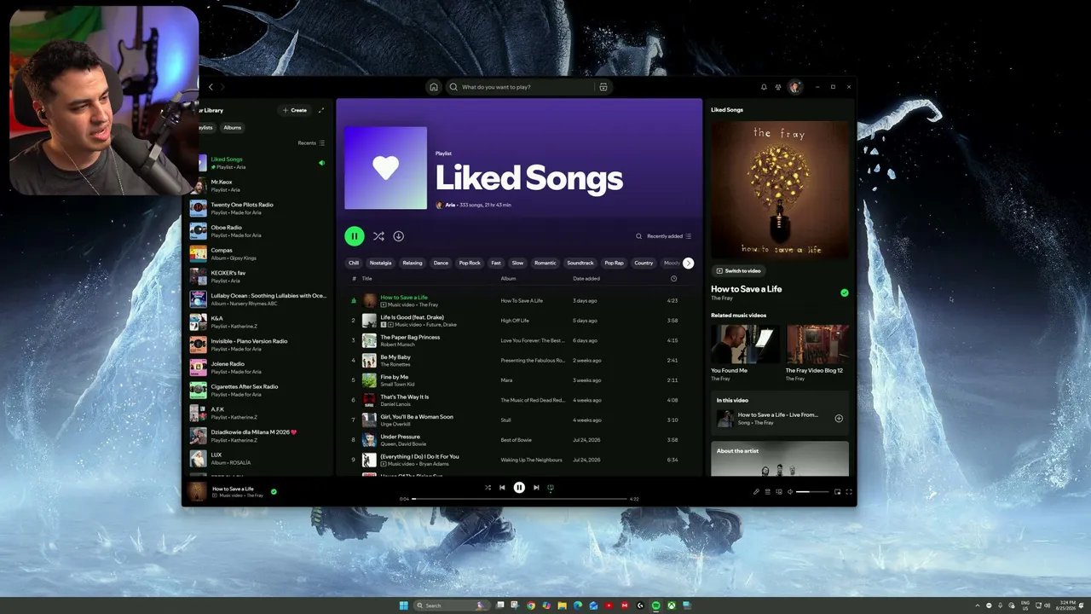
Task: Play 'Under Pressure' track row
Action: click(520, 440)
